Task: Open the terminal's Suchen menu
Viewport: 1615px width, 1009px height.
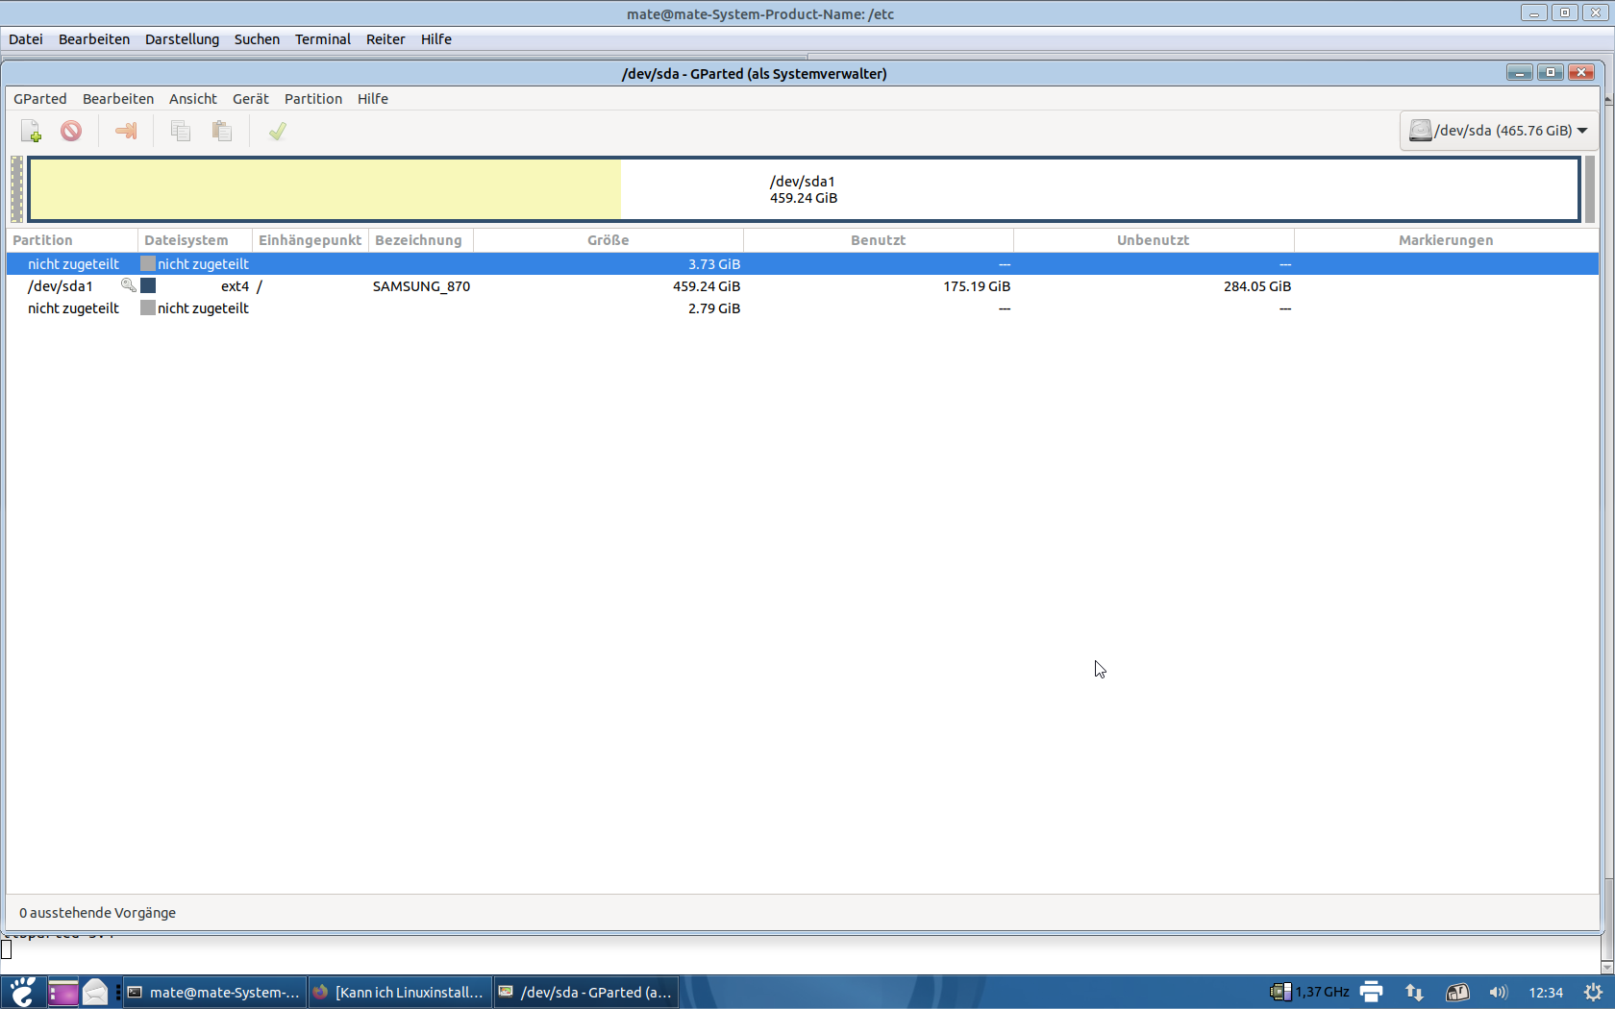Action: (257, 39)
